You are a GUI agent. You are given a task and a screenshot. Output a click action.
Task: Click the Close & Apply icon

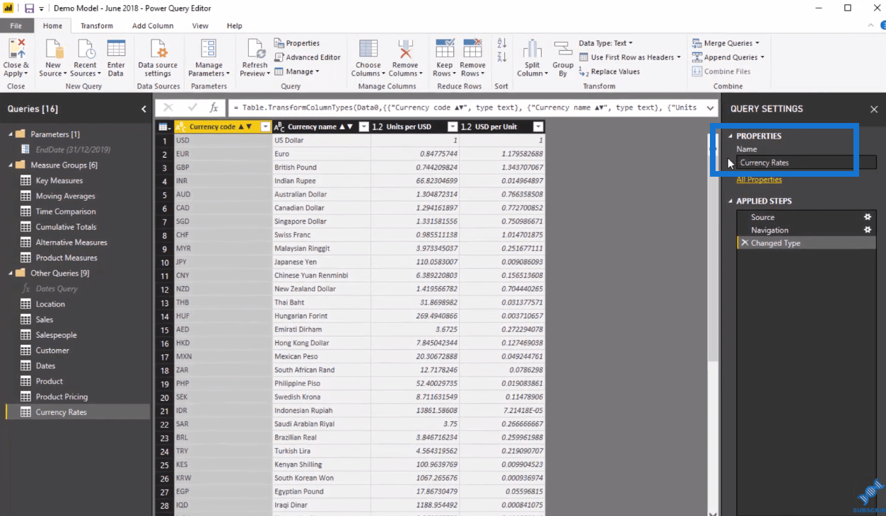[16, 49]
